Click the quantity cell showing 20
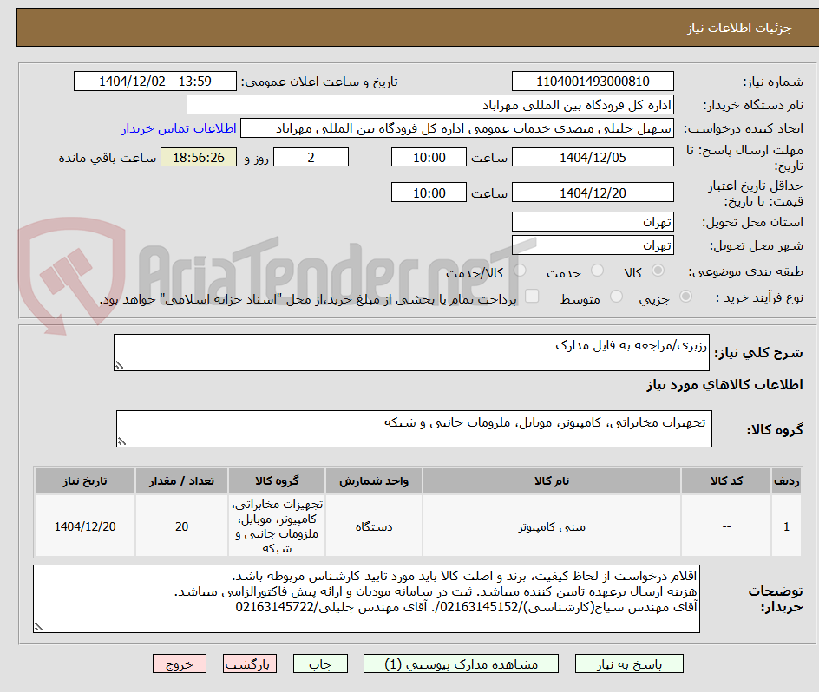 coord(182,526)
